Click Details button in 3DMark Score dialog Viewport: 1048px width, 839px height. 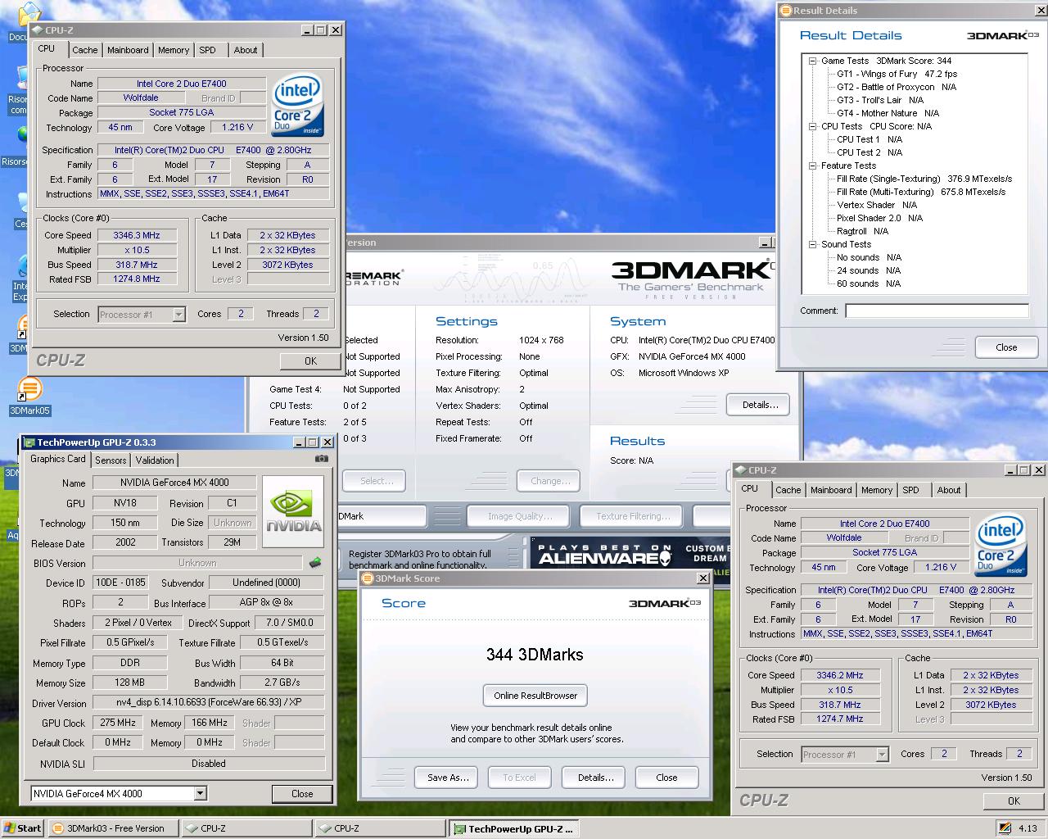(x=595, y=778)
